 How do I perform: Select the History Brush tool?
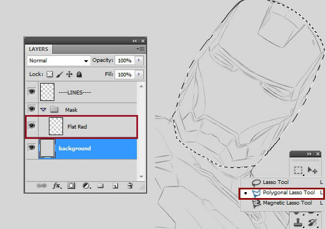(x=312, y=222)
